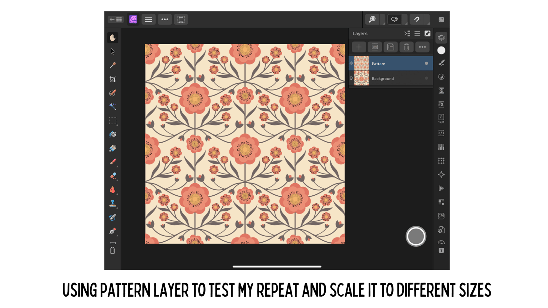Open the Text 12pt studio
This screenshot has height=308, width=548.
click(x=441, y=118)
